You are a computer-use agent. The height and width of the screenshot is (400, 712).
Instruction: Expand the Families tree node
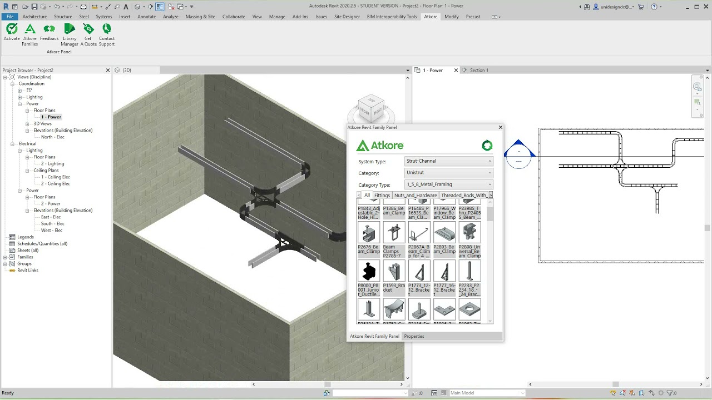[5, 257]
